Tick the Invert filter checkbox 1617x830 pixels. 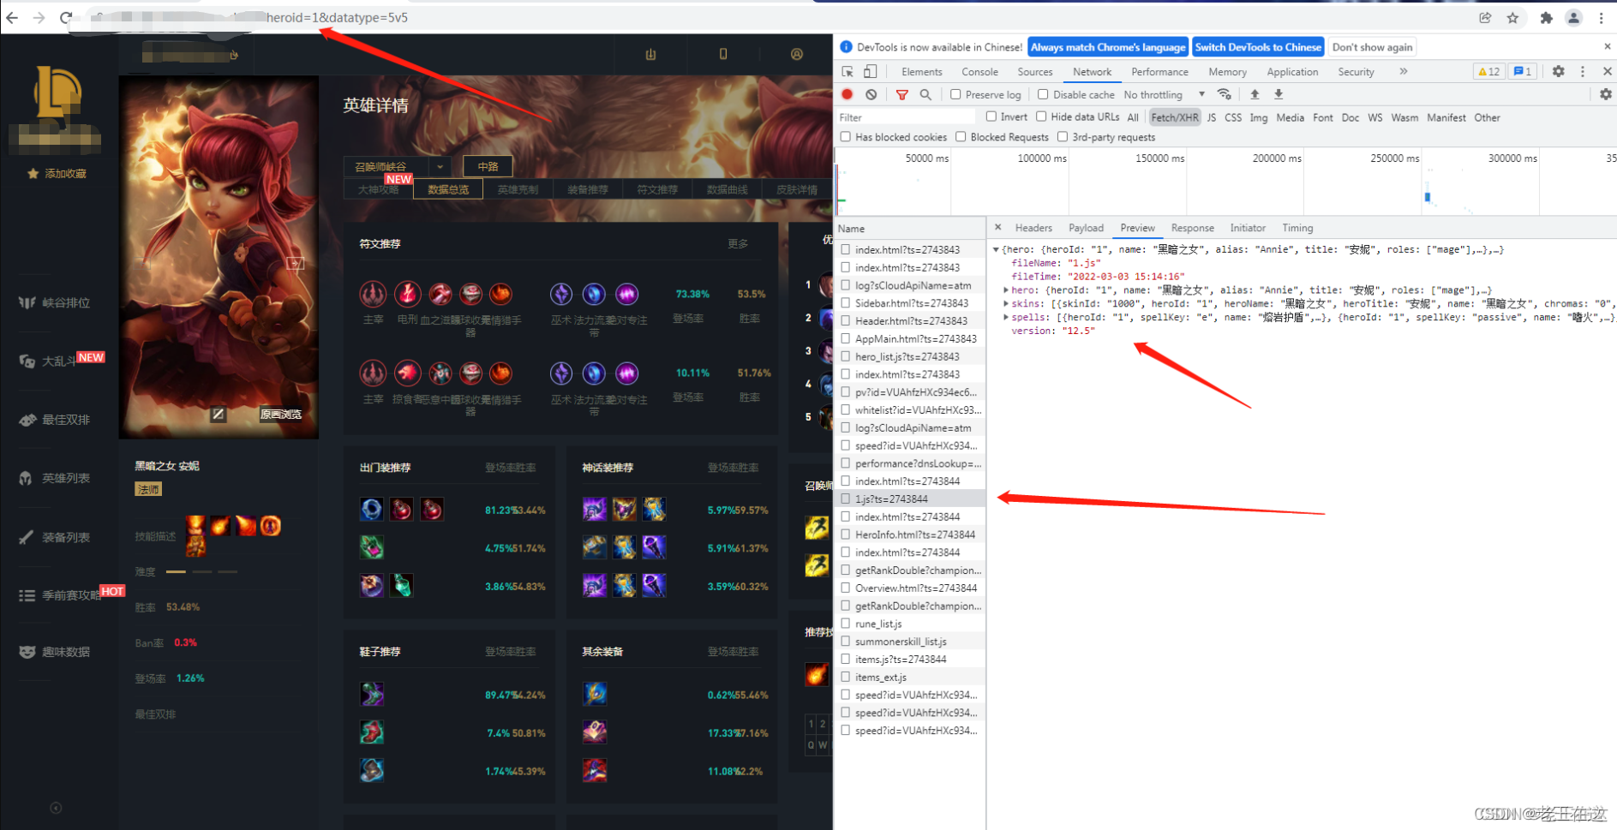[991, 116]
